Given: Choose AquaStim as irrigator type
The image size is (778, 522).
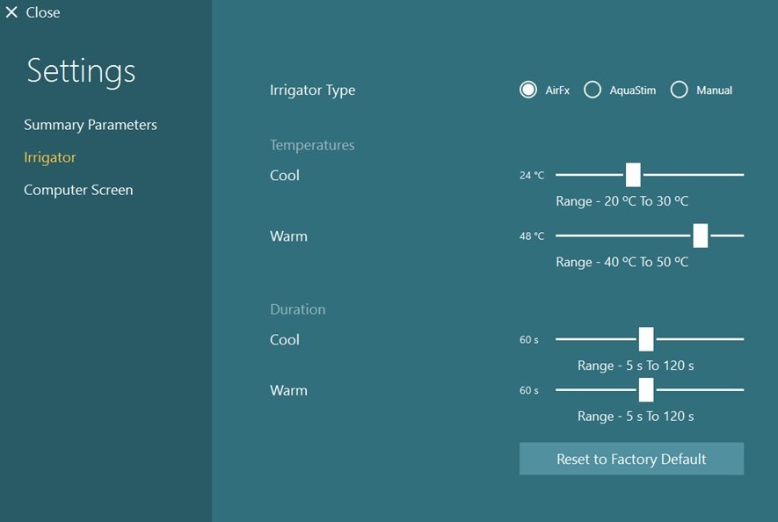Looking at the screenshot, I should coord(593,90).
